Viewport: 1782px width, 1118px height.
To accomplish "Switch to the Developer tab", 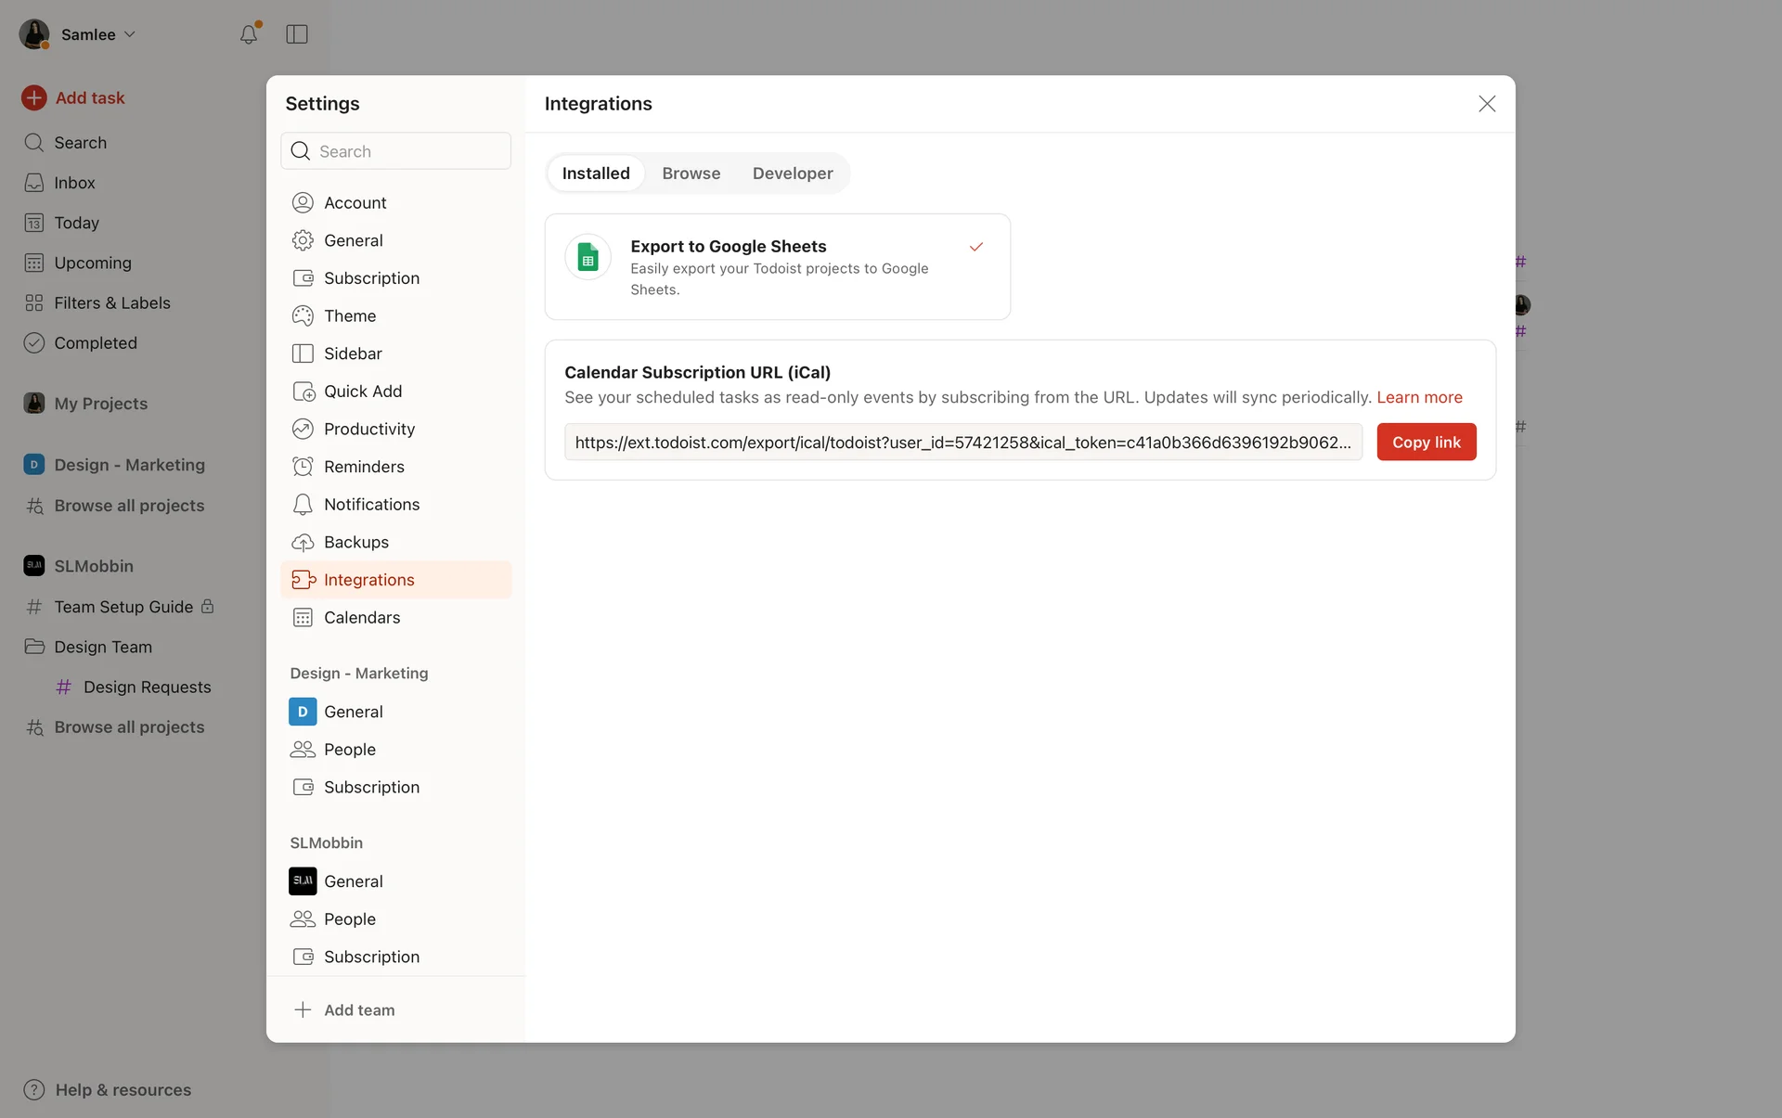I will (x=792, y=173).
